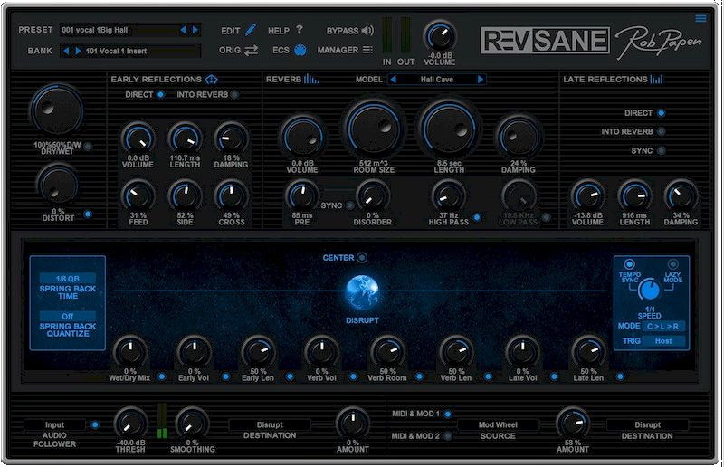Image resolution: width=724 pixels, height=467 pixels.
Task: Click the DISORDER knob
Action: [x=373, y=196]
